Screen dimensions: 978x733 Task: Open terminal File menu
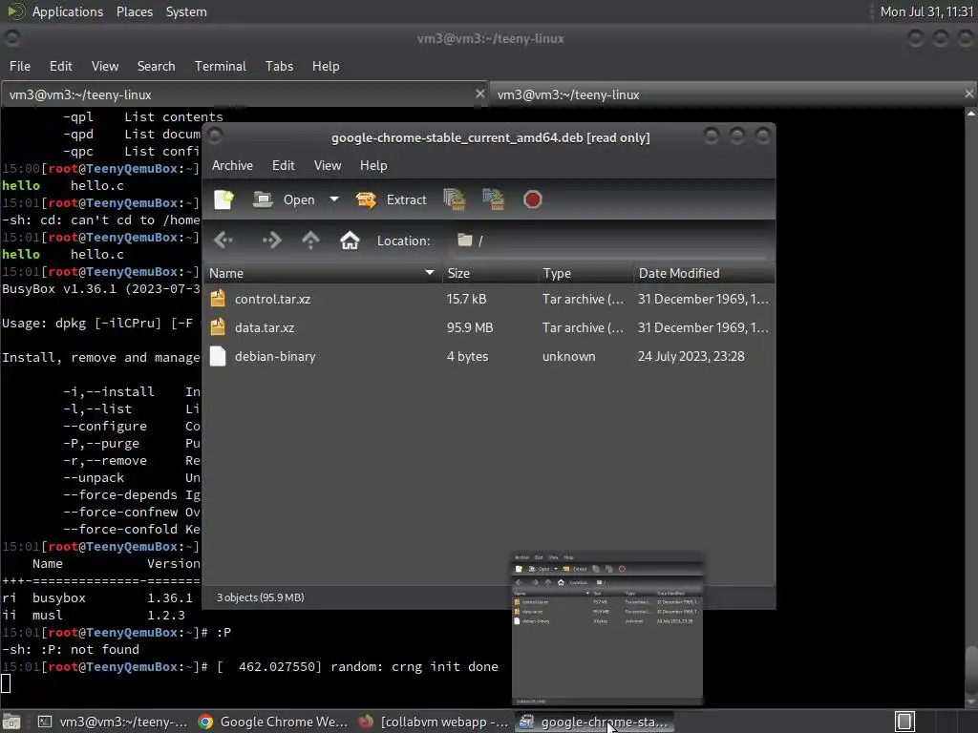pyautogui.click(x=19, y=66)
